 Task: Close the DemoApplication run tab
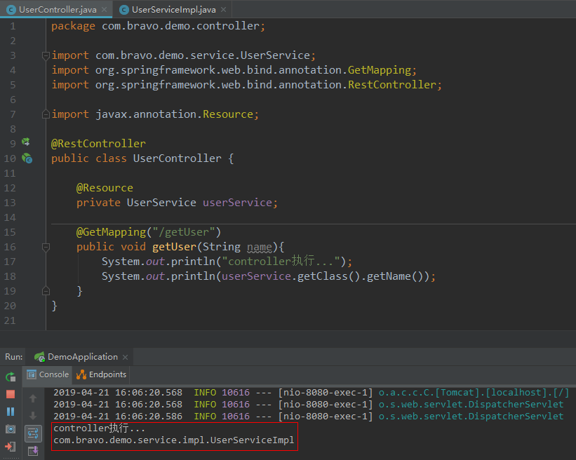click(x=126, y=357)
